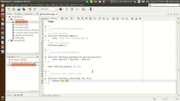This screenshot has height=101, width=180.
Task: Open the Run Project dropdown arrow
Action: point(80,9)
